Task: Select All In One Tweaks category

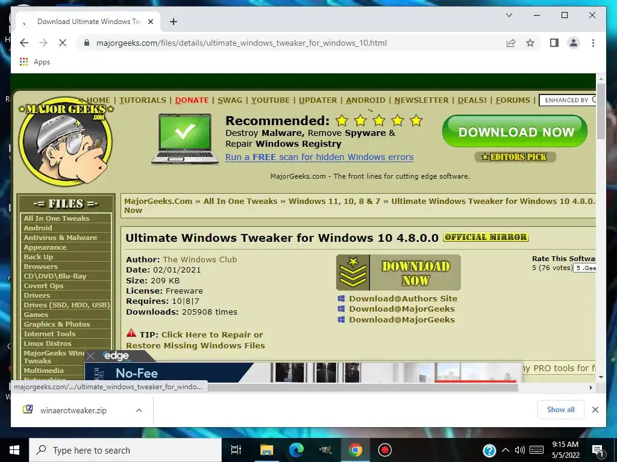Action: [56, 218]
